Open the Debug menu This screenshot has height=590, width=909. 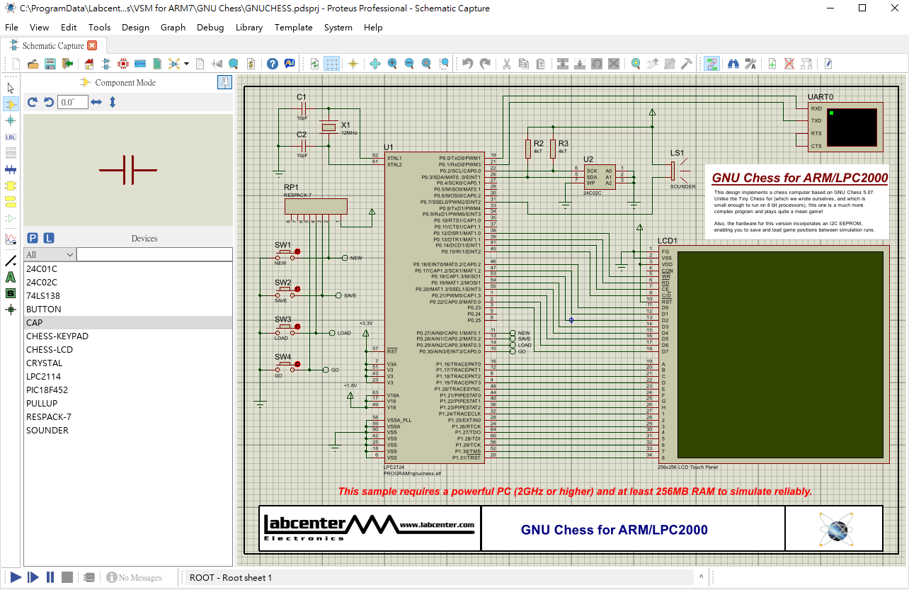(x=210, y=28)
